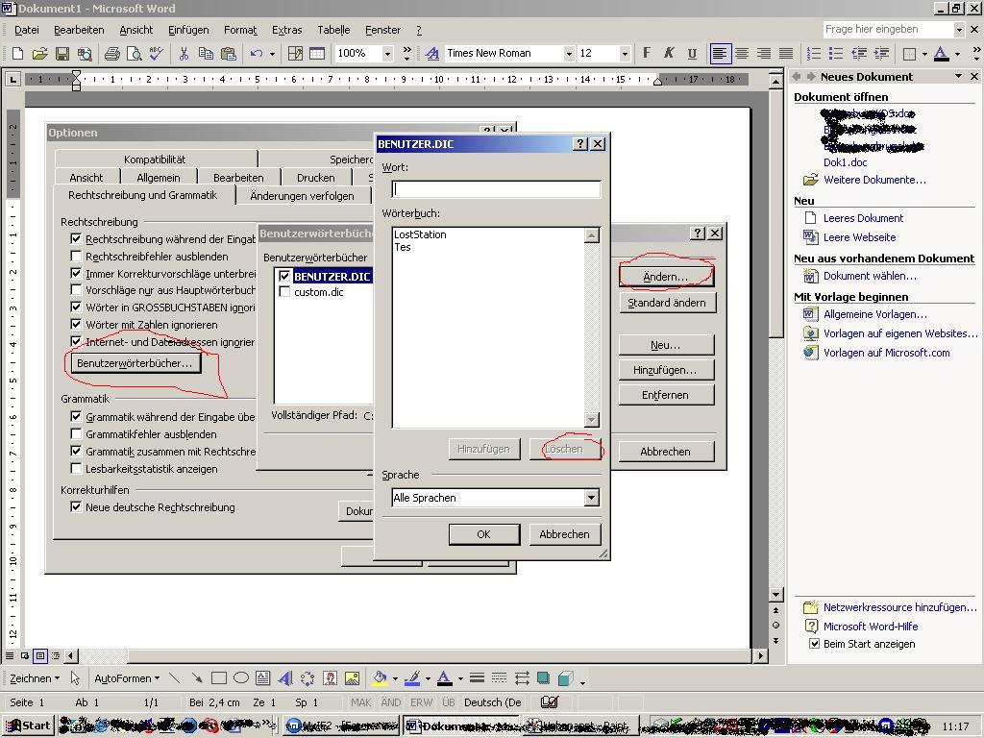
Task: Pick font color on the drawing toolbar
Action: 444,678
